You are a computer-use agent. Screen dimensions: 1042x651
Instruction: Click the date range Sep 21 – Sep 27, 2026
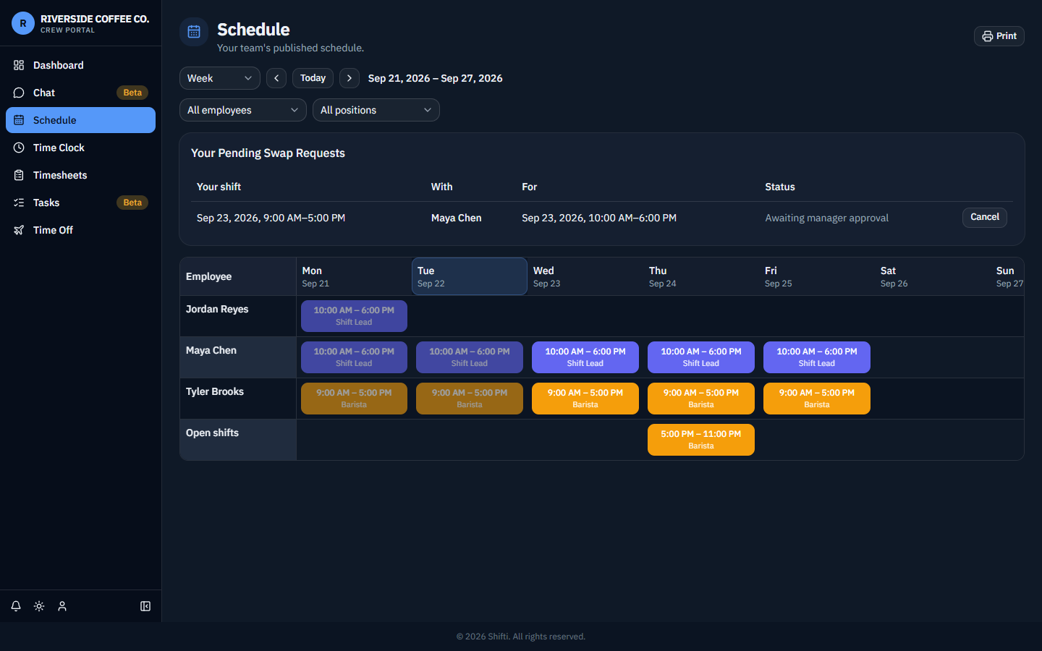[436, 78]
